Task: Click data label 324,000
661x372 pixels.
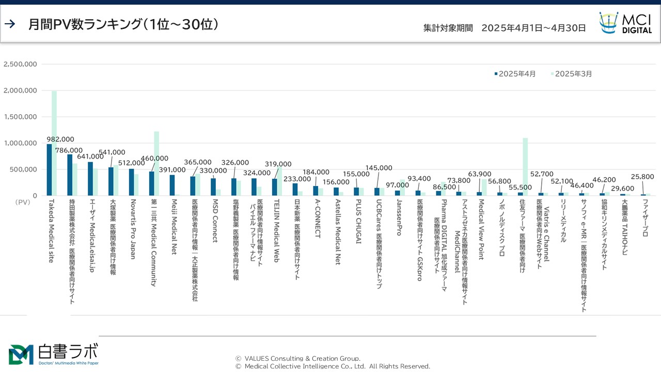Action: [257, 173]
